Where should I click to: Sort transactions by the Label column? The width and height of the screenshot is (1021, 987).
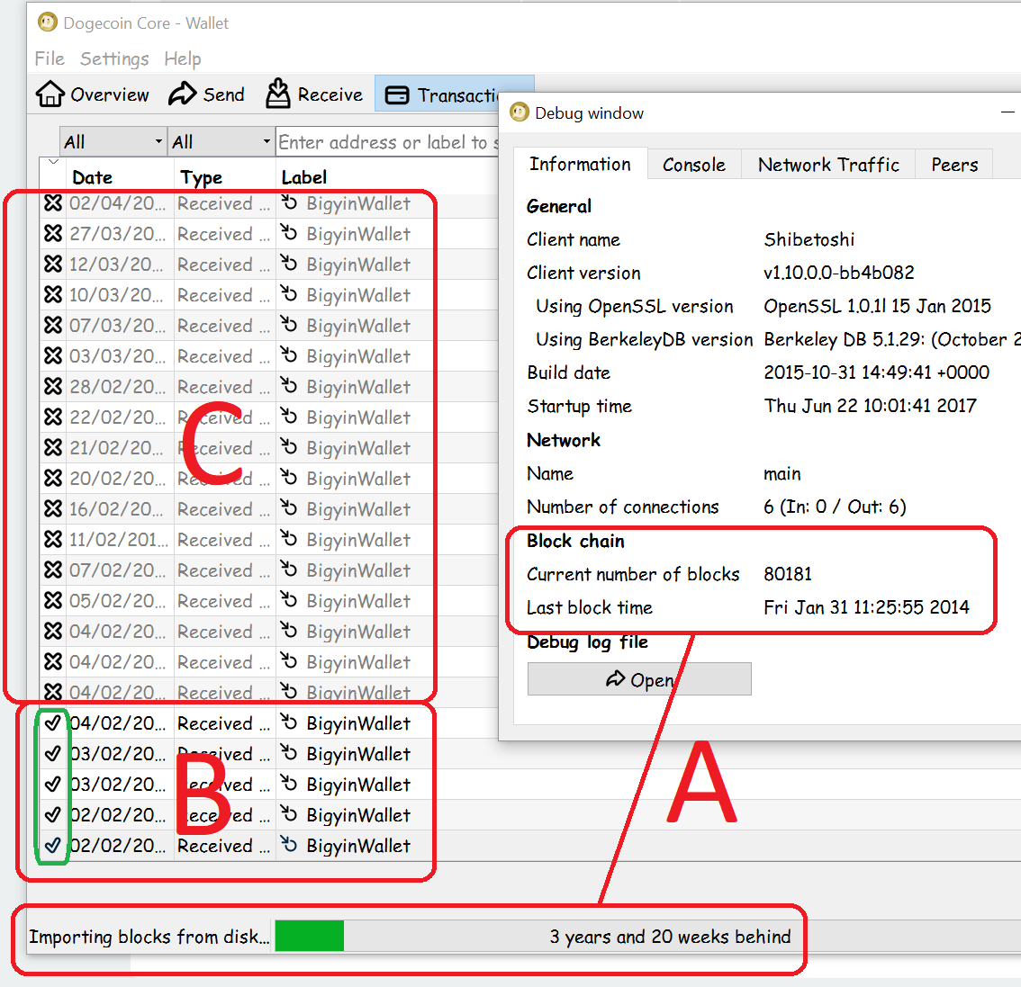[x=387, y=177]
